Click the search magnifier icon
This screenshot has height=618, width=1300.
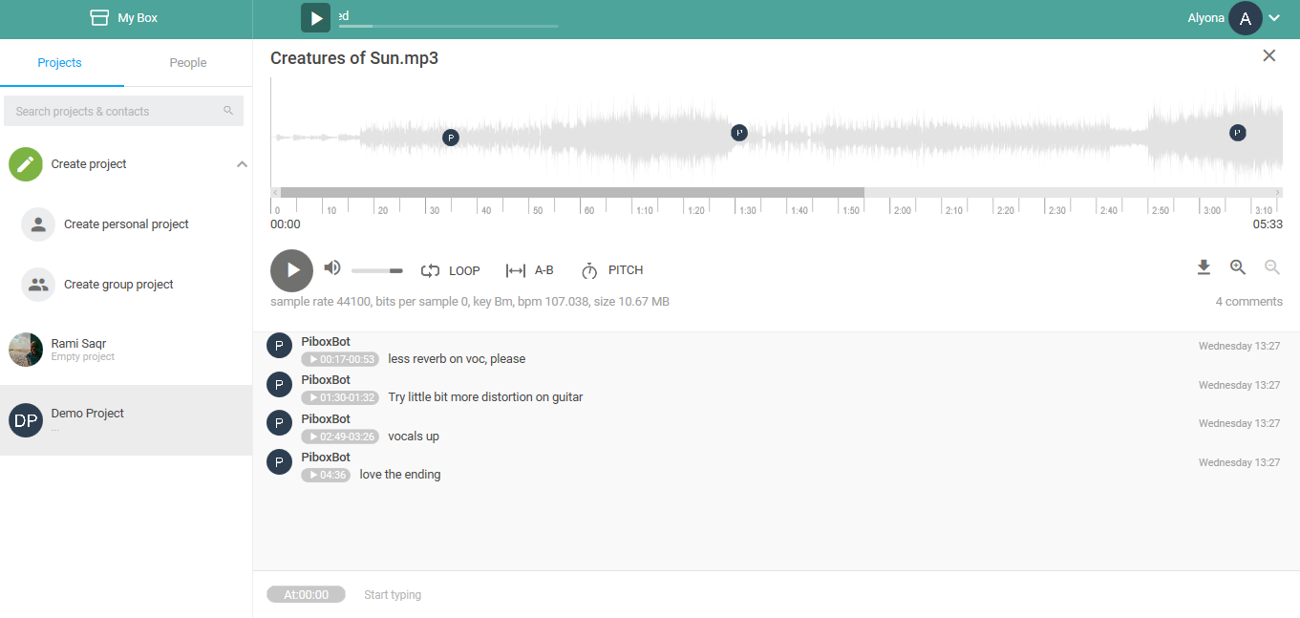pos(228,111)
